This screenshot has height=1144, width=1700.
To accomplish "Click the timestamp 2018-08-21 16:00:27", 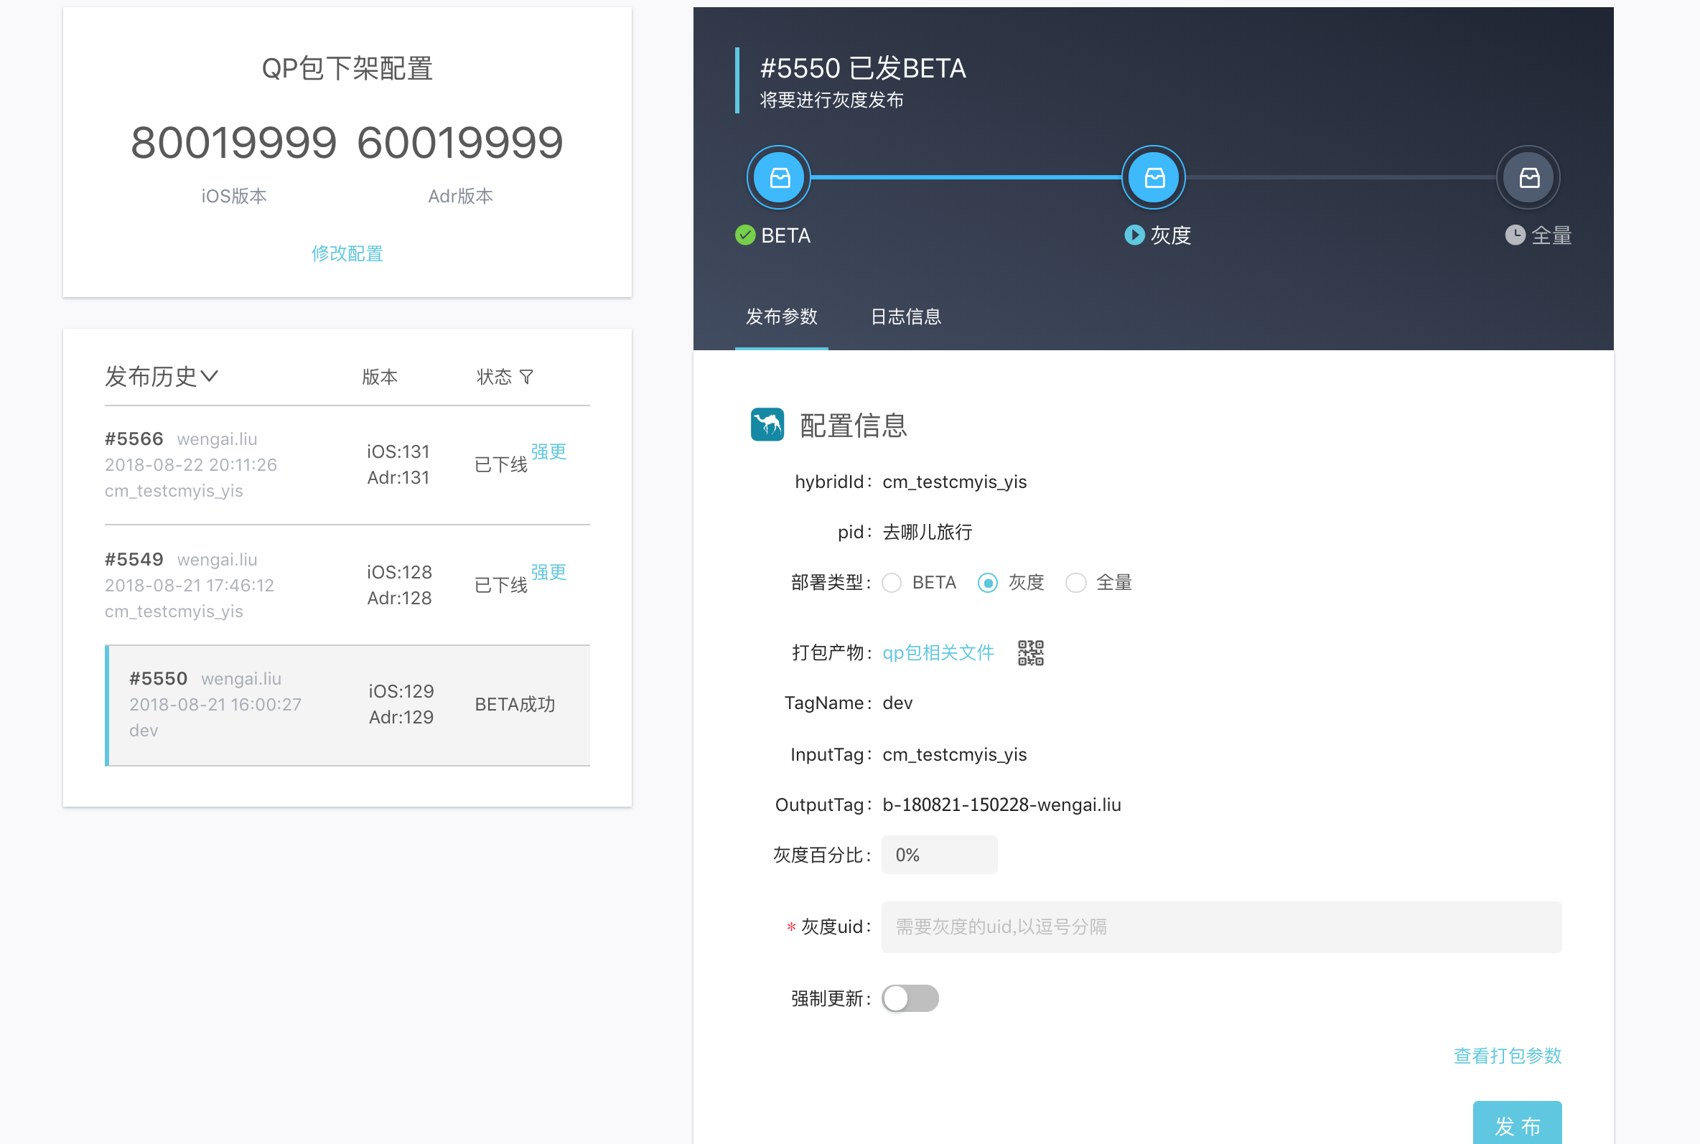I will pos(215,705).
